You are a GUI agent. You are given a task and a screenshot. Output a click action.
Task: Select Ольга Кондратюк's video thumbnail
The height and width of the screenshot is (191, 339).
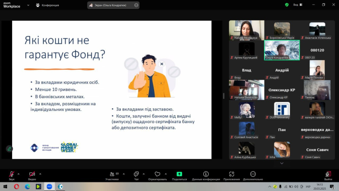pos(282,50)
